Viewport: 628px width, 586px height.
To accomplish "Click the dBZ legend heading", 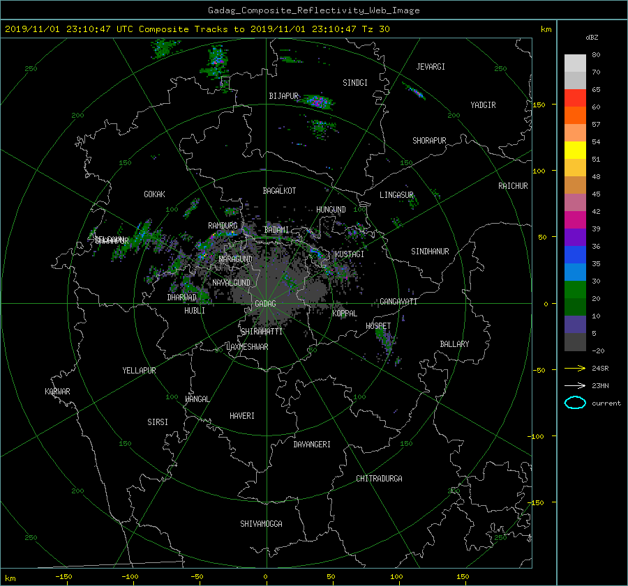I will click(592, 37).
